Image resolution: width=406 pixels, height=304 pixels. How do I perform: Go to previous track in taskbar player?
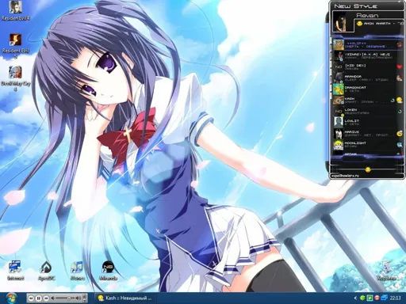(31, 298)
